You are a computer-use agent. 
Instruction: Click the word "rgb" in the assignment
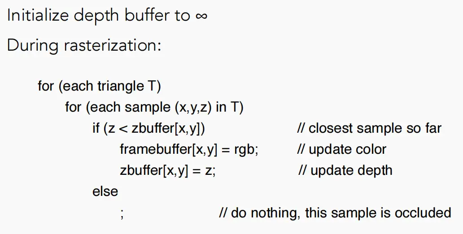[244, 150]
